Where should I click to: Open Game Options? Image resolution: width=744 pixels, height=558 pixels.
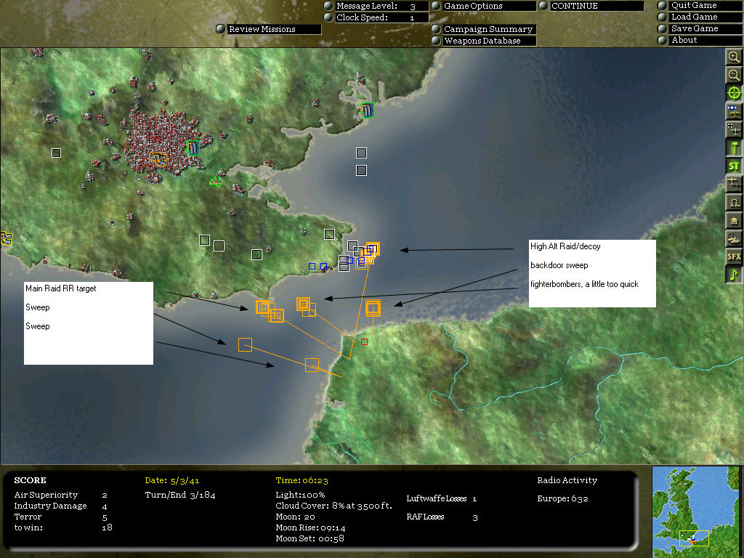[489, 6]
